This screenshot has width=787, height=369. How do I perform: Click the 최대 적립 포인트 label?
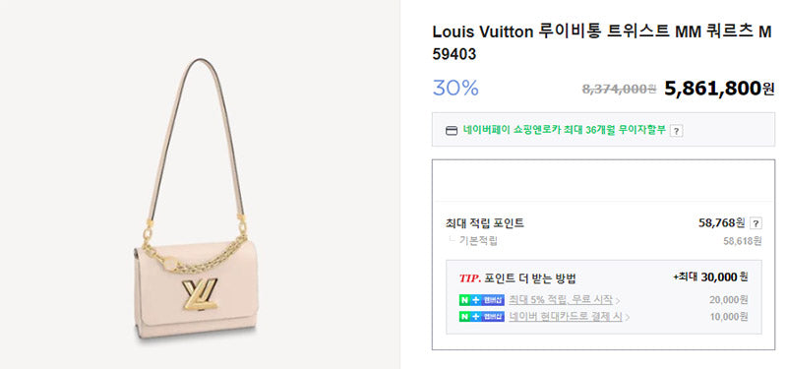click(x=485, y=223)
